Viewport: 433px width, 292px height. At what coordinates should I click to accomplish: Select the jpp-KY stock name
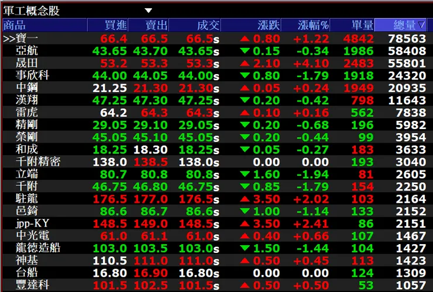coord(32,223)
